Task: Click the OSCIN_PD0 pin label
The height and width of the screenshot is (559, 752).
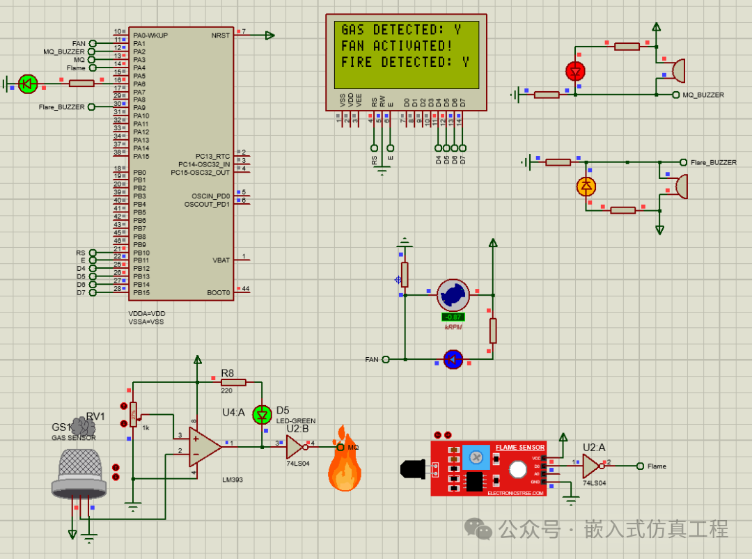Action: click(210, 196)
